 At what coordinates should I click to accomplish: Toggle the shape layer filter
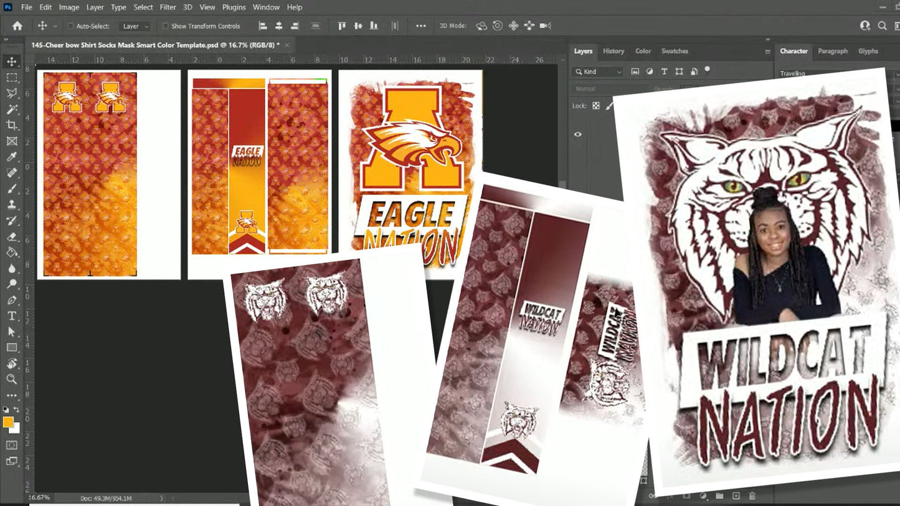pyautogui.click(x=680, y=72)
